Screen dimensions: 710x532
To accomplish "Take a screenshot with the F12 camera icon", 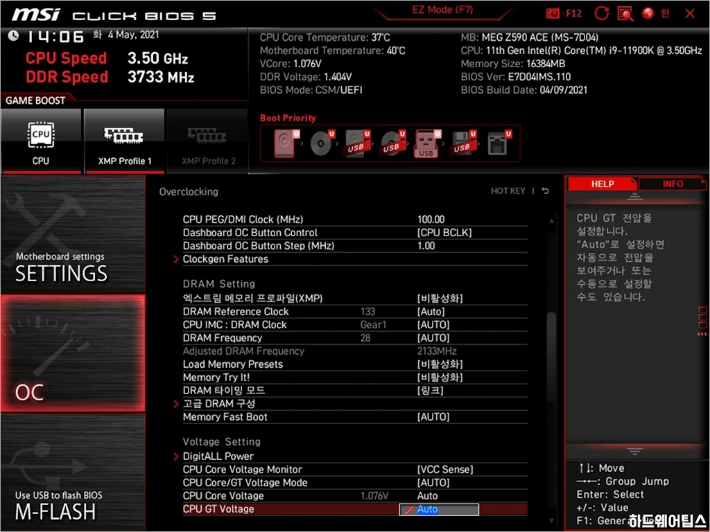I will (x=553, y=14).
